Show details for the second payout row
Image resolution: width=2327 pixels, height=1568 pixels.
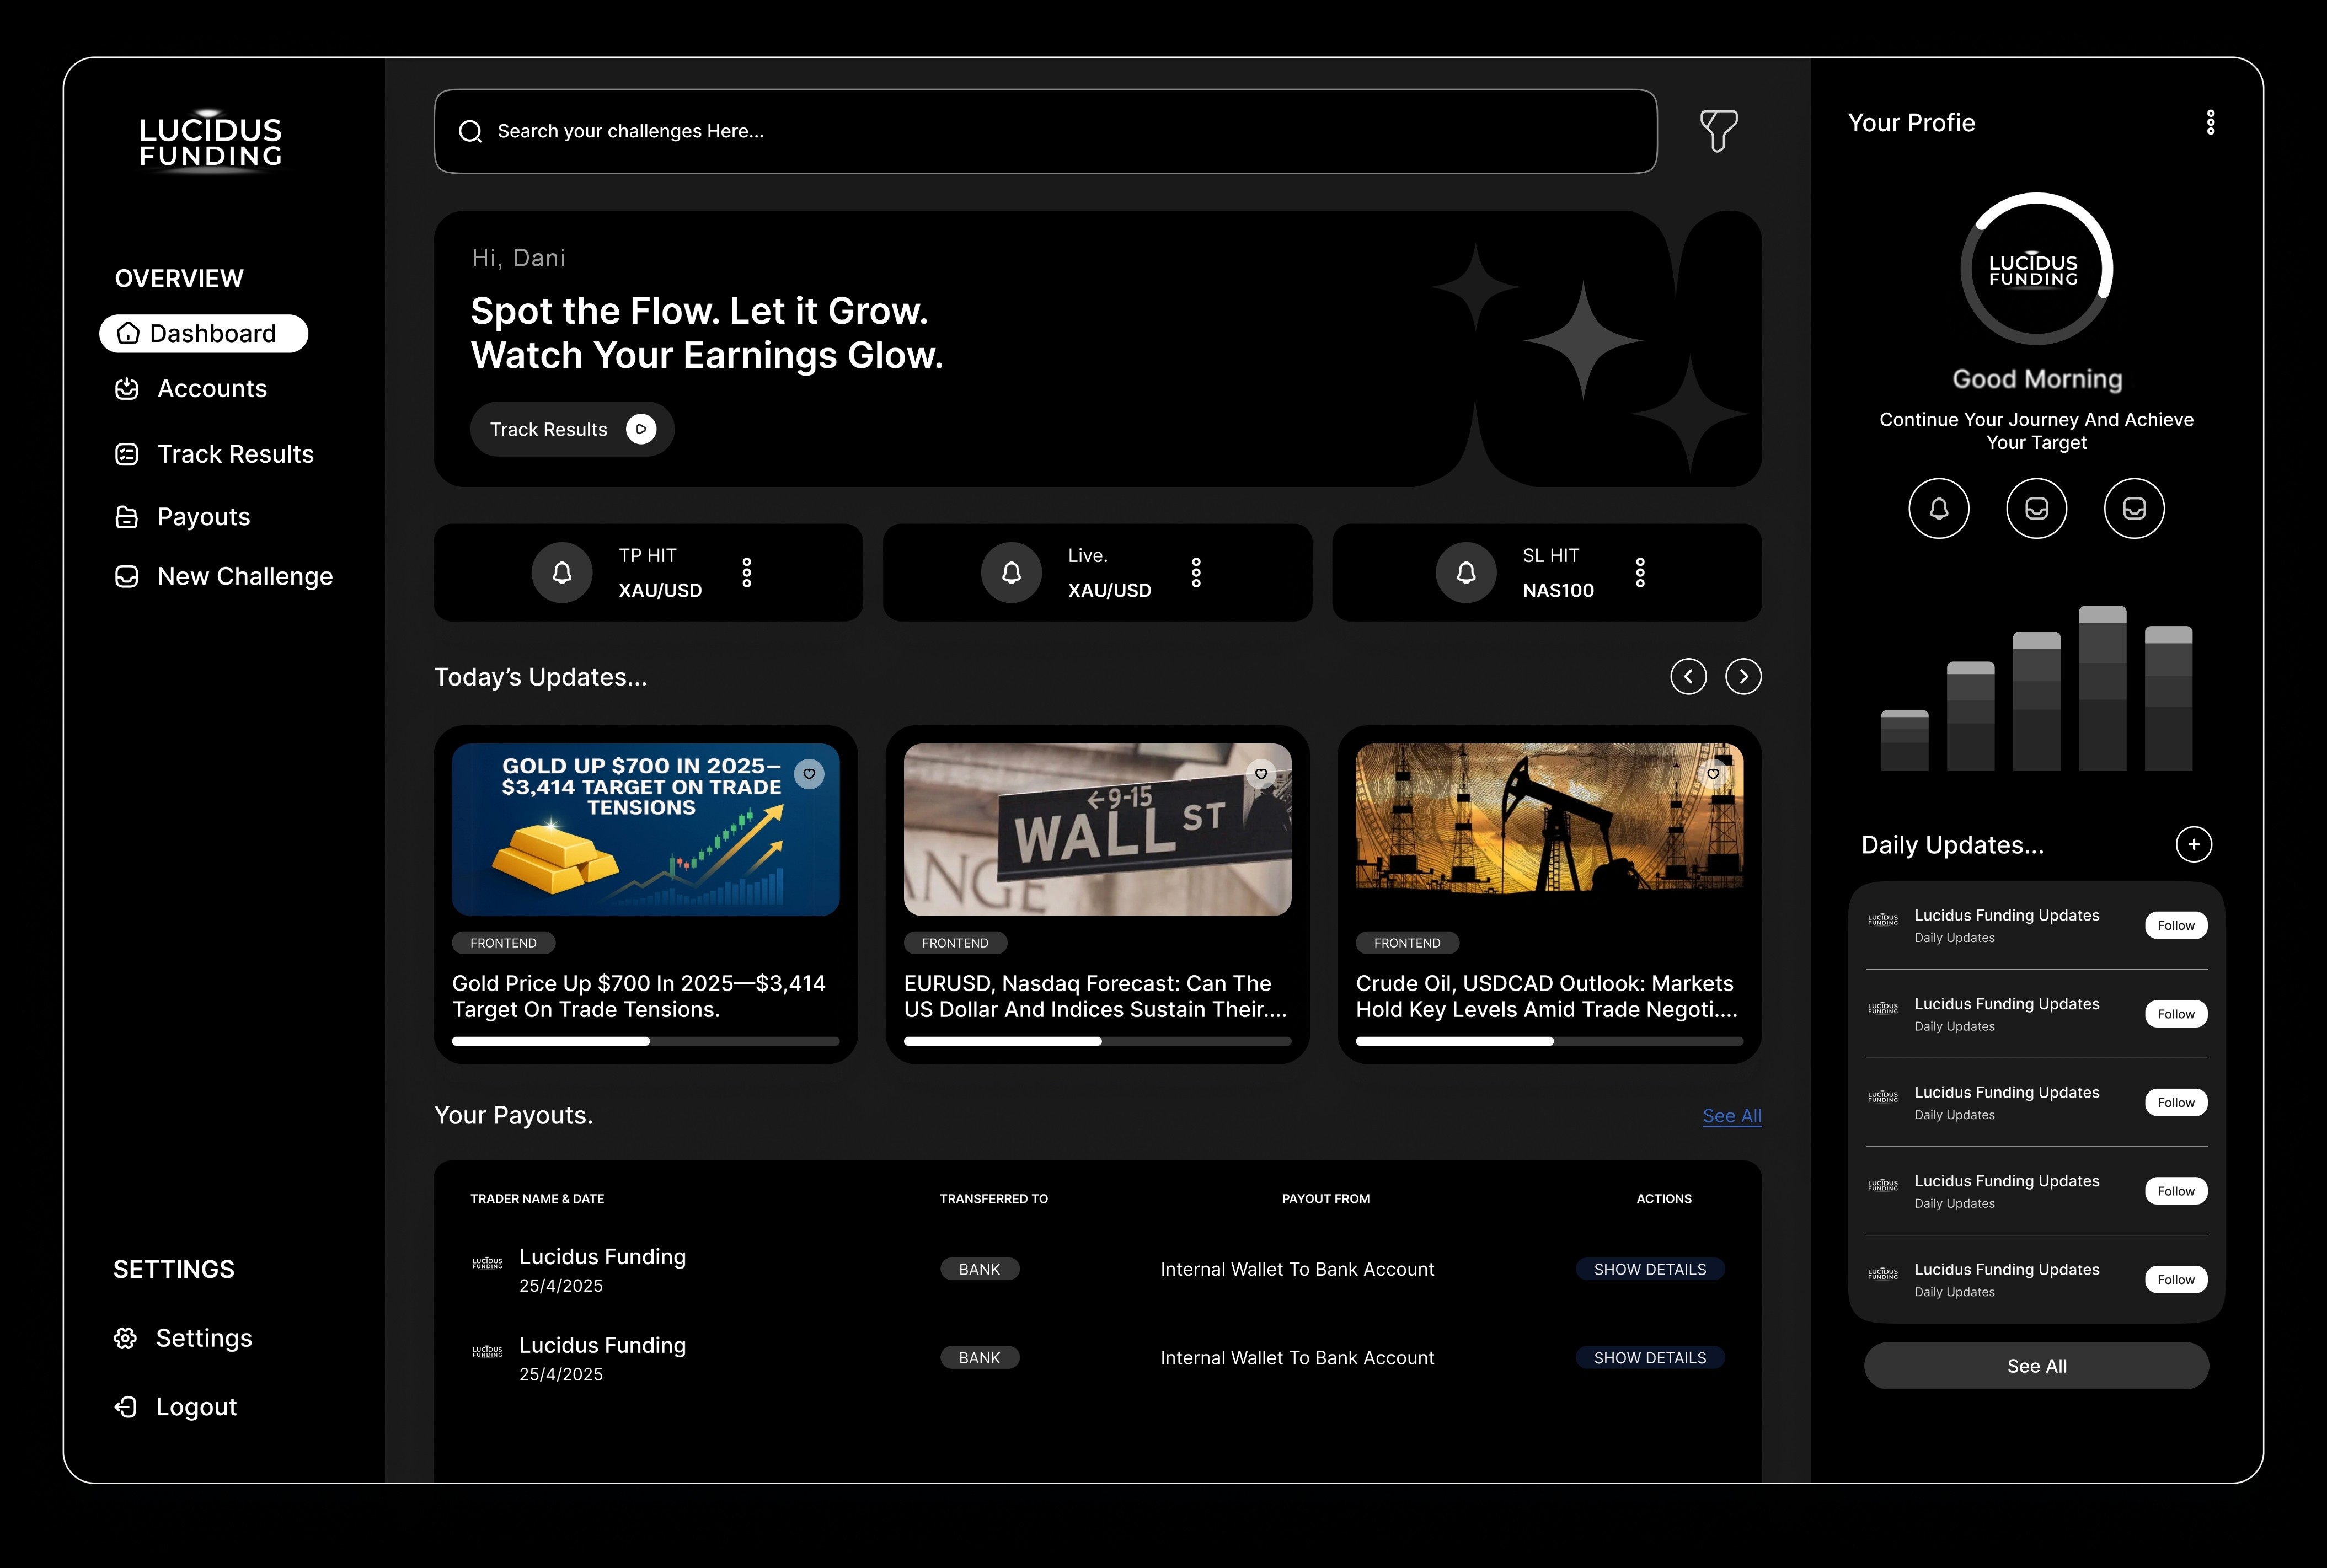click(1650, 1358)
